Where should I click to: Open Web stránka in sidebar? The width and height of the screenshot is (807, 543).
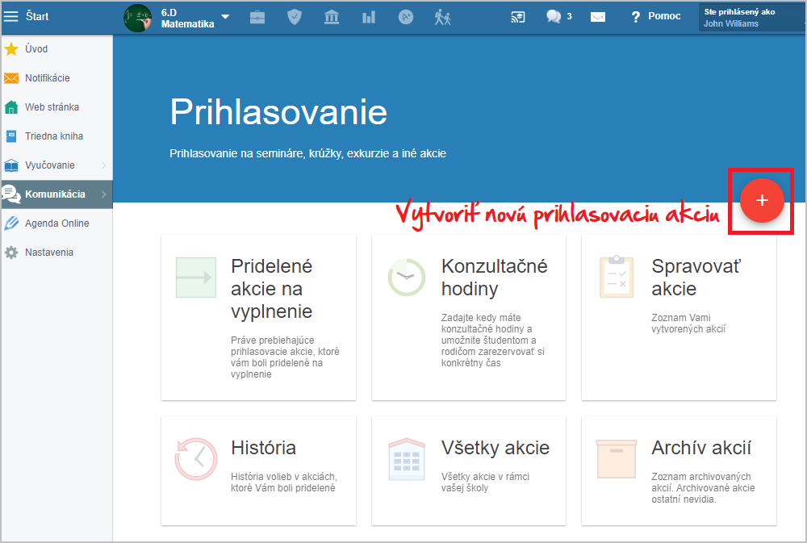[x=56, y=107]
